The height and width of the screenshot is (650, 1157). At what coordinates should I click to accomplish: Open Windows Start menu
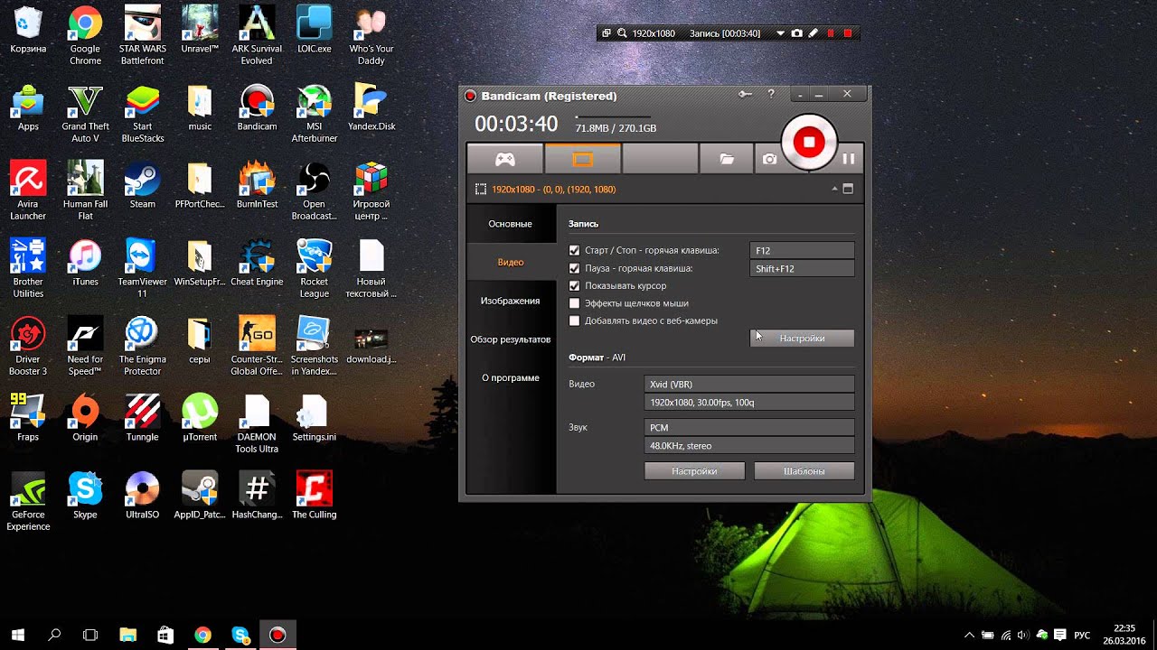tap(17, 636)
